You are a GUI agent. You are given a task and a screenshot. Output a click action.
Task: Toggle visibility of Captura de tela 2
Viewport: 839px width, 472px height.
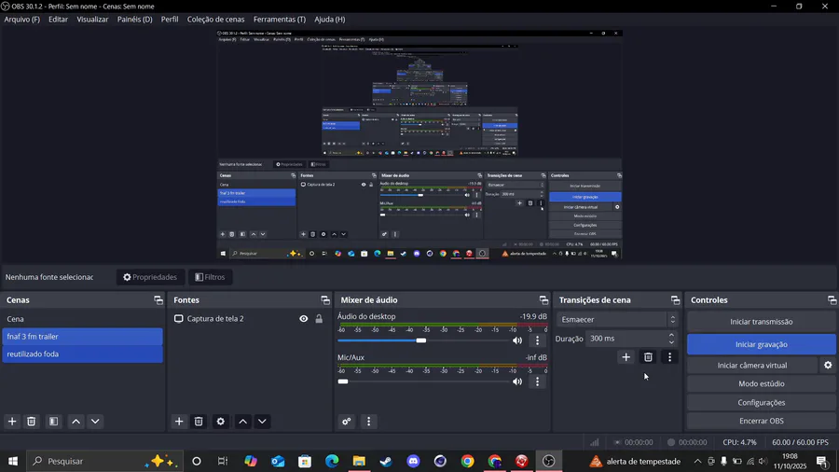coord(303,318)
